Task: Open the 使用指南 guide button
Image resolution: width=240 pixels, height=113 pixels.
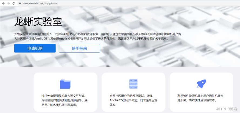Action: pyautogui.click(x=79, y=48)
